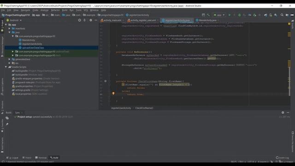Click the Project Structure icon at far right of toolbar
Image resolution: width=295 pixels, height=166 pixels.
pos(287,15)
